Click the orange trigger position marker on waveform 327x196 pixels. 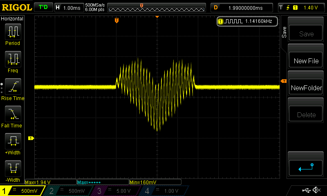pyautogui.click(x=116, y=20)
